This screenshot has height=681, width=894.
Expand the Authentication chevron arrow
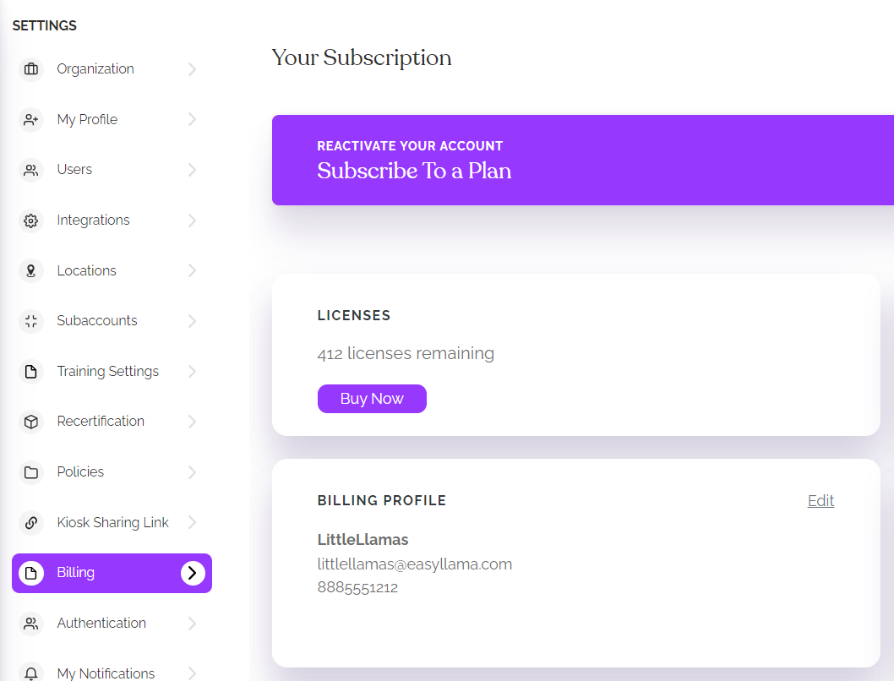192,624
